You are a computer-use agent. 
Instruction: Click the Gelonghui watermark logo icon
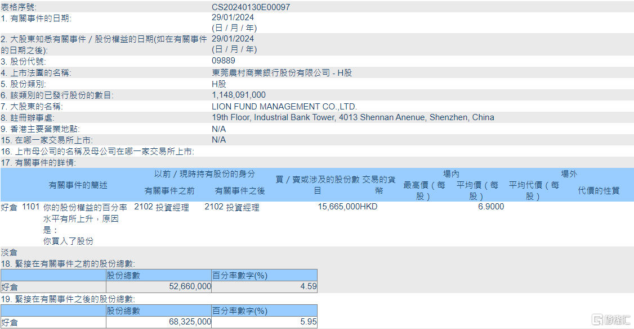(x=597, y=319)
